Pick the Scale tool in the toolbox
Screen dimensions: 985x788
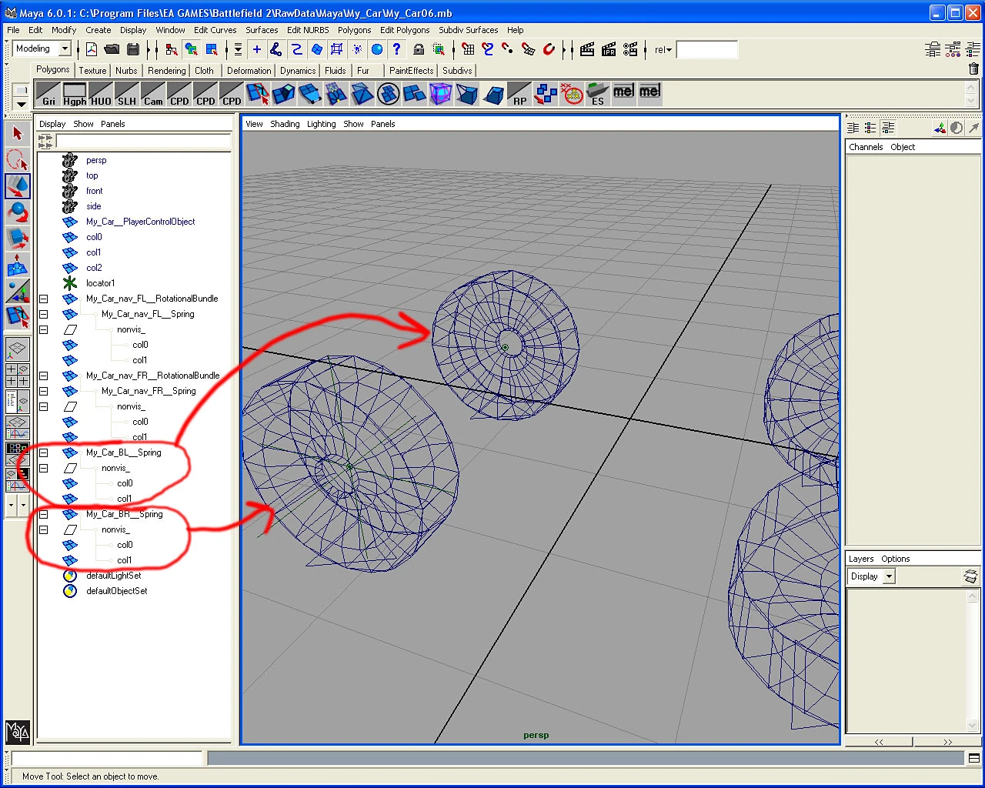[x=17, y=239]
